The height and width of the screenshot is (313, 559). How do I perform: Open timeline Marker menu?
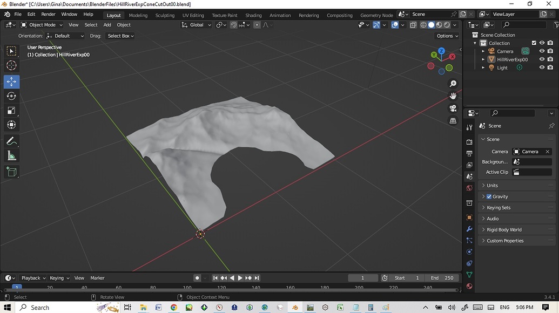97,278
